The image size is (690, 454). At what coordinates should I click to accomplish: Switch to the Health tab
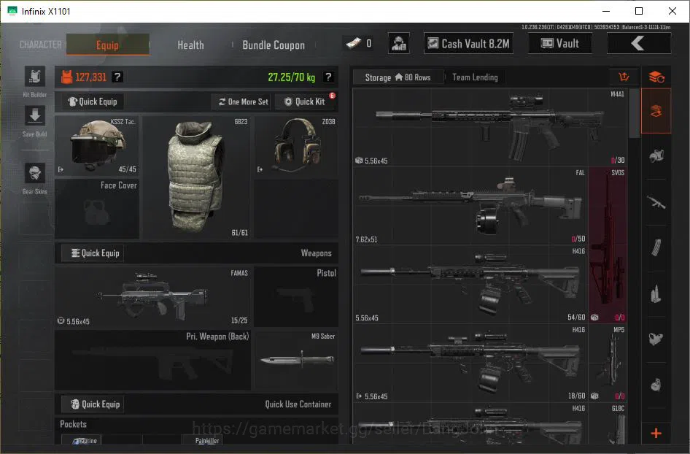click(190, 45)
